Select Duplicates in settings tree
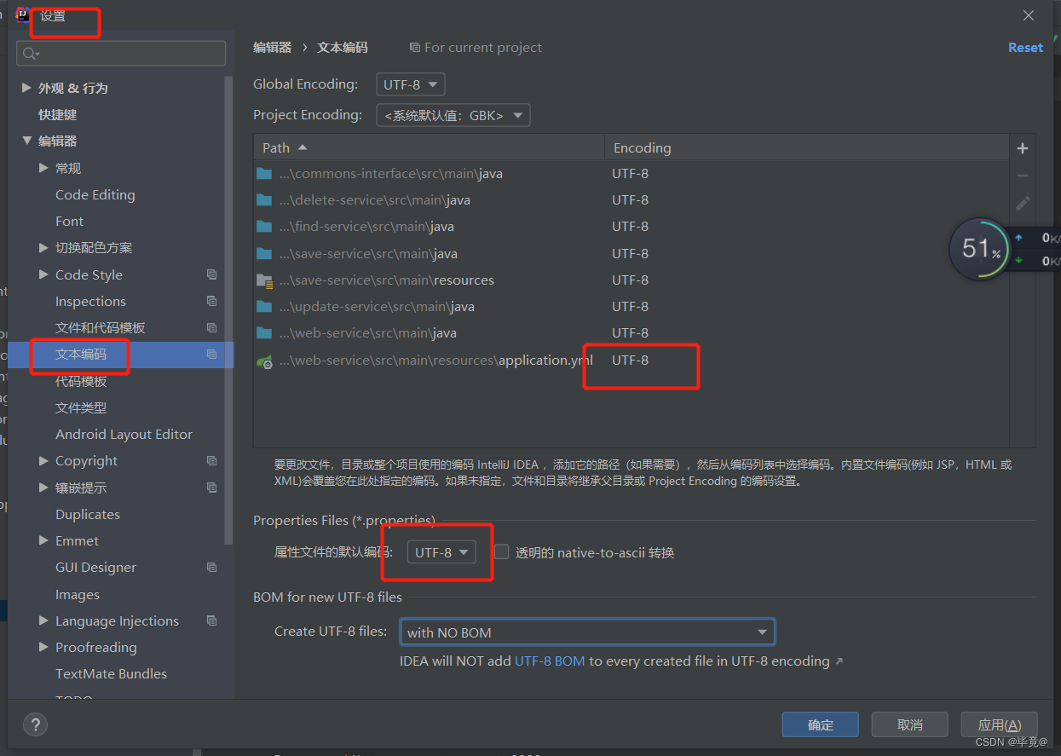The height and width of the screenshot is (756, 1061). pos(88,514)
